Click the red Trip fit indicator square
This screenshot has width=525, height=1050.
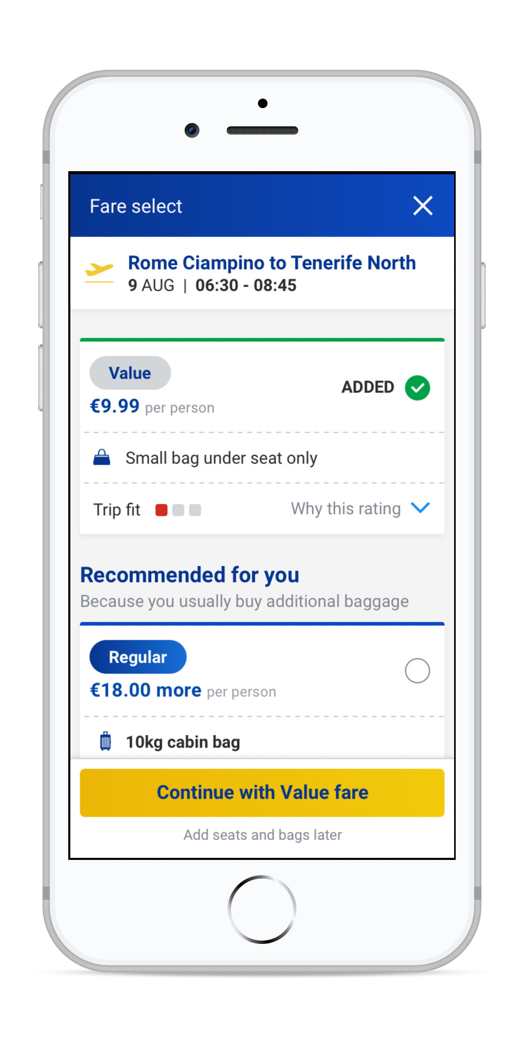[x=162, y=510]
